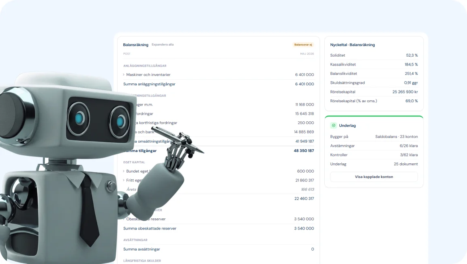The height and width of the screenshot is (264, 467).
Task: Click the ANLÄGGNINGSTILLGÅNGAR section header
Action: click(x=145, y=66)
